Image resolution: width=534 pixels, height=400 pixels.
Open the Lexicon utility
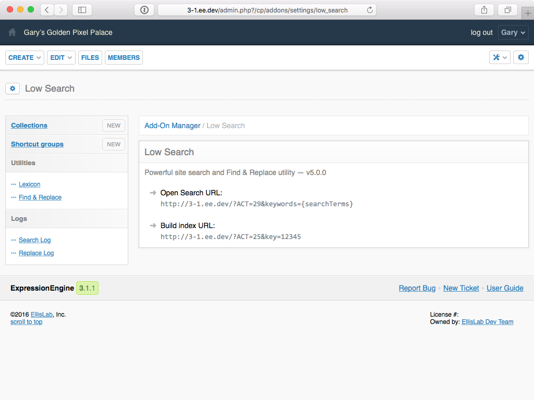coord(29,184)
